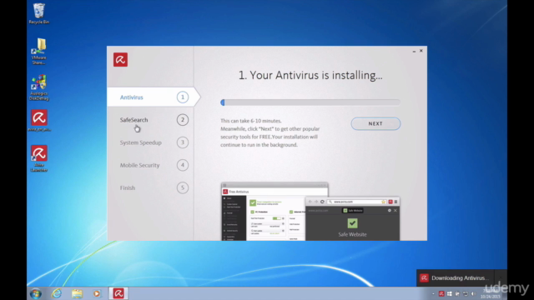Minimize the Avira installer window
Viewport: 534px width, 300px height.
click(414, 51)
